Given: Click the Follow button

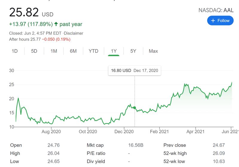Looking at the screenshot, I should tap(220, 21).
